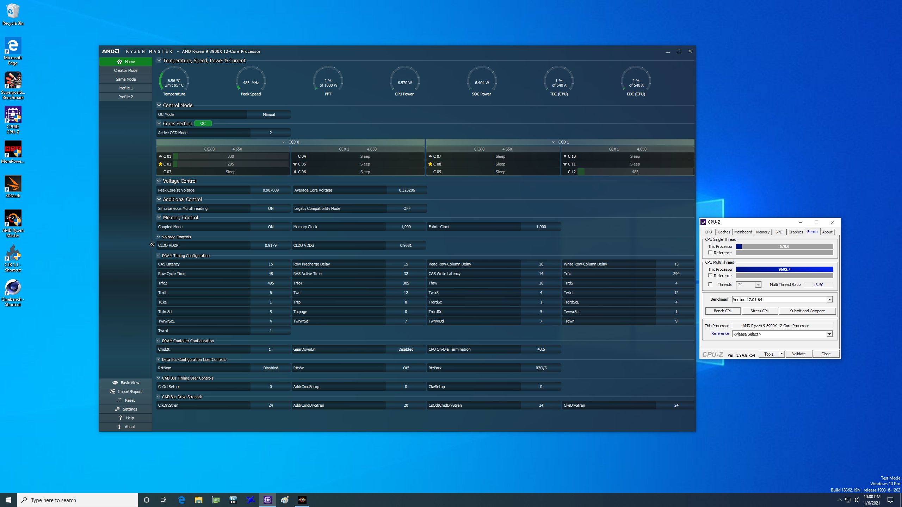Open Microsoft Edge desktop shortcut
The image size is (902, 507).
[x=13, y=51]
